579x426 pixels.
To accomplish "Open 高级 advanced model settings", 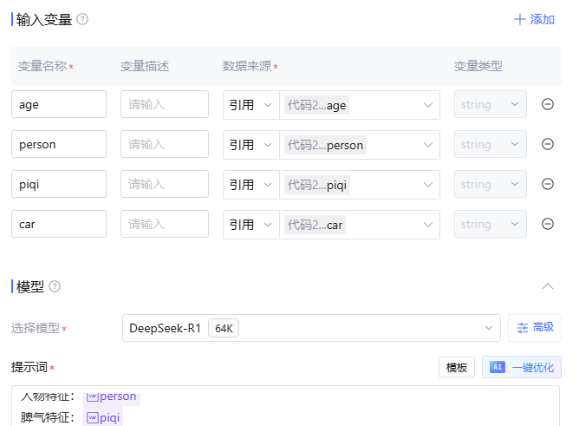I will [x=535, y=327].
